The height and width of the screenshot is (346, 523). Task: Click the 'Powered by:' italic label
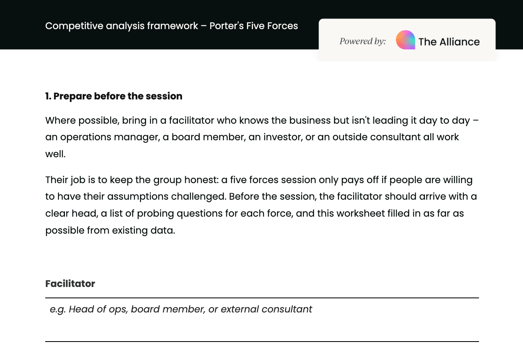tap(362, 41)
